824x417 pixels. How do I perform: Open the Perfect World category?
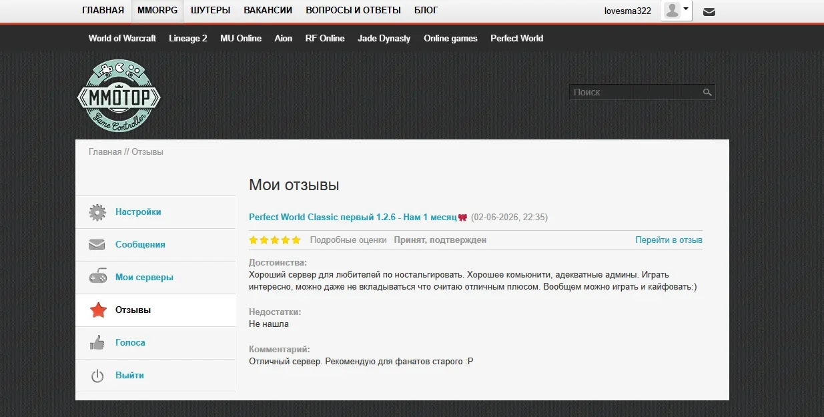coord(517,38)
